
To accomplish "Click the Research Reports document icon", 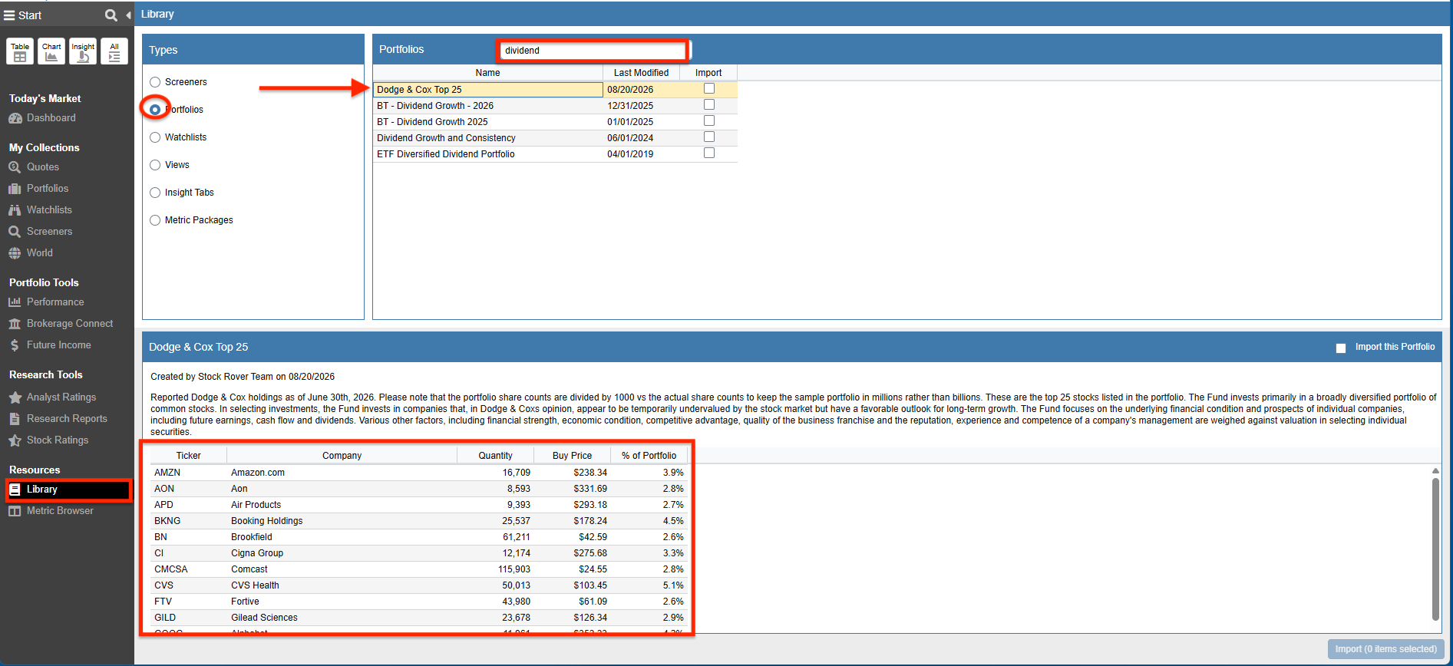I will pyautogui.click(x=15, y=419).
